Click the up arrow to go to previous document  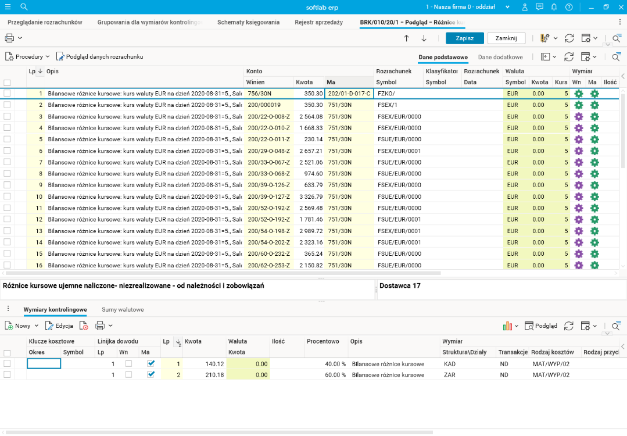pyautogui.click(x=406, y=38)
